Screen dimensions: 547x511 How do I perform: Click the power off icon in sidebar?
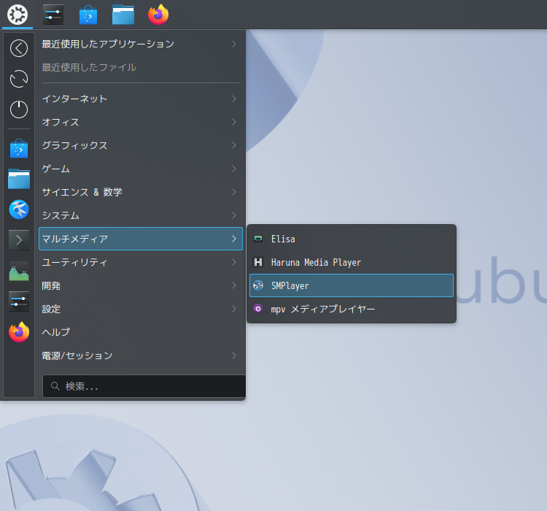[x=19, y=109]
